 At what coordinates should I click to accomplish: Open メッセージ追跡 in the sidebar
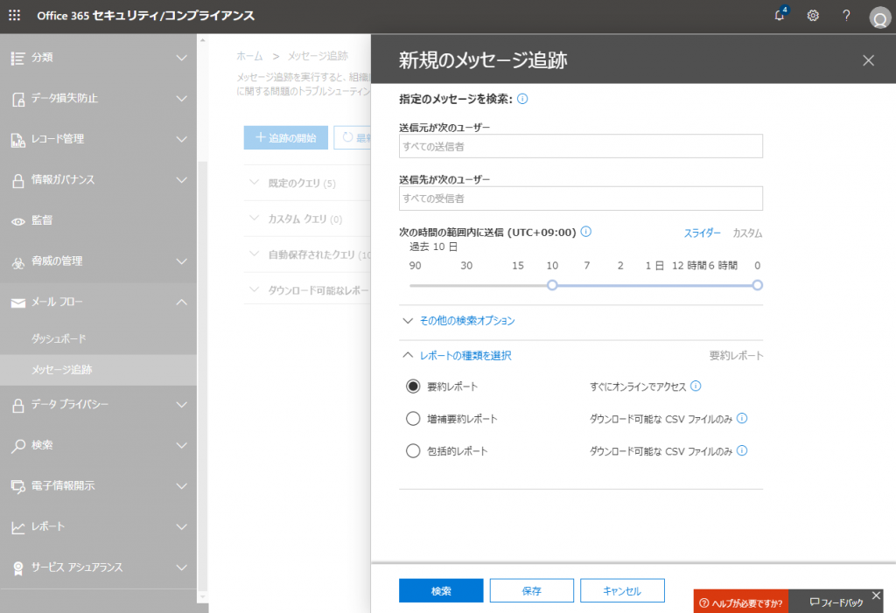[62, 370]
